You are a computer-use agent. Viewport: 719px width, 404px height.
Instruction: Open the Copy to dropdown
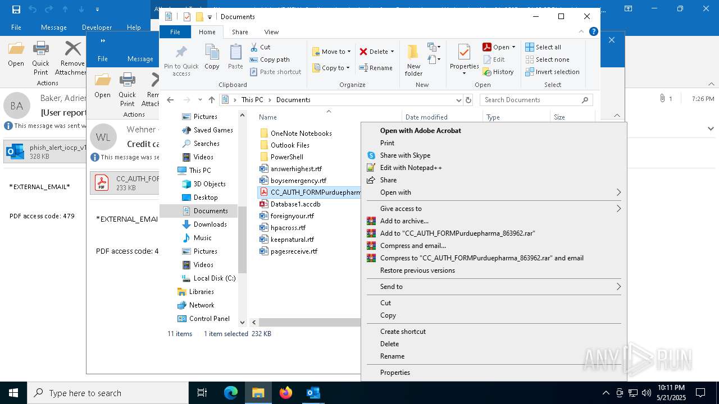[x=331, y=68]
